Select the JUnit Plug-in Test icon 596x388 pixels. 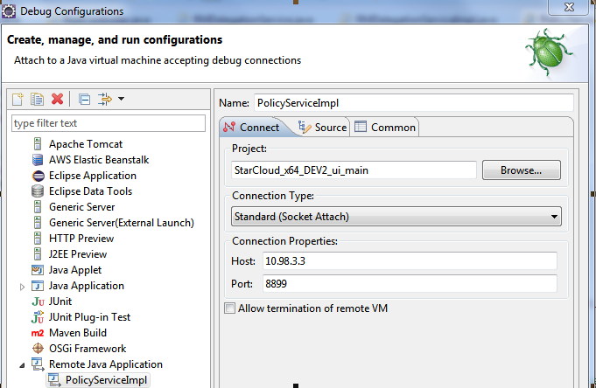[x=38, y=317]
